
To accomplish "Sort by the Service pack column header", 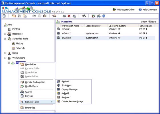I will 146,26.
